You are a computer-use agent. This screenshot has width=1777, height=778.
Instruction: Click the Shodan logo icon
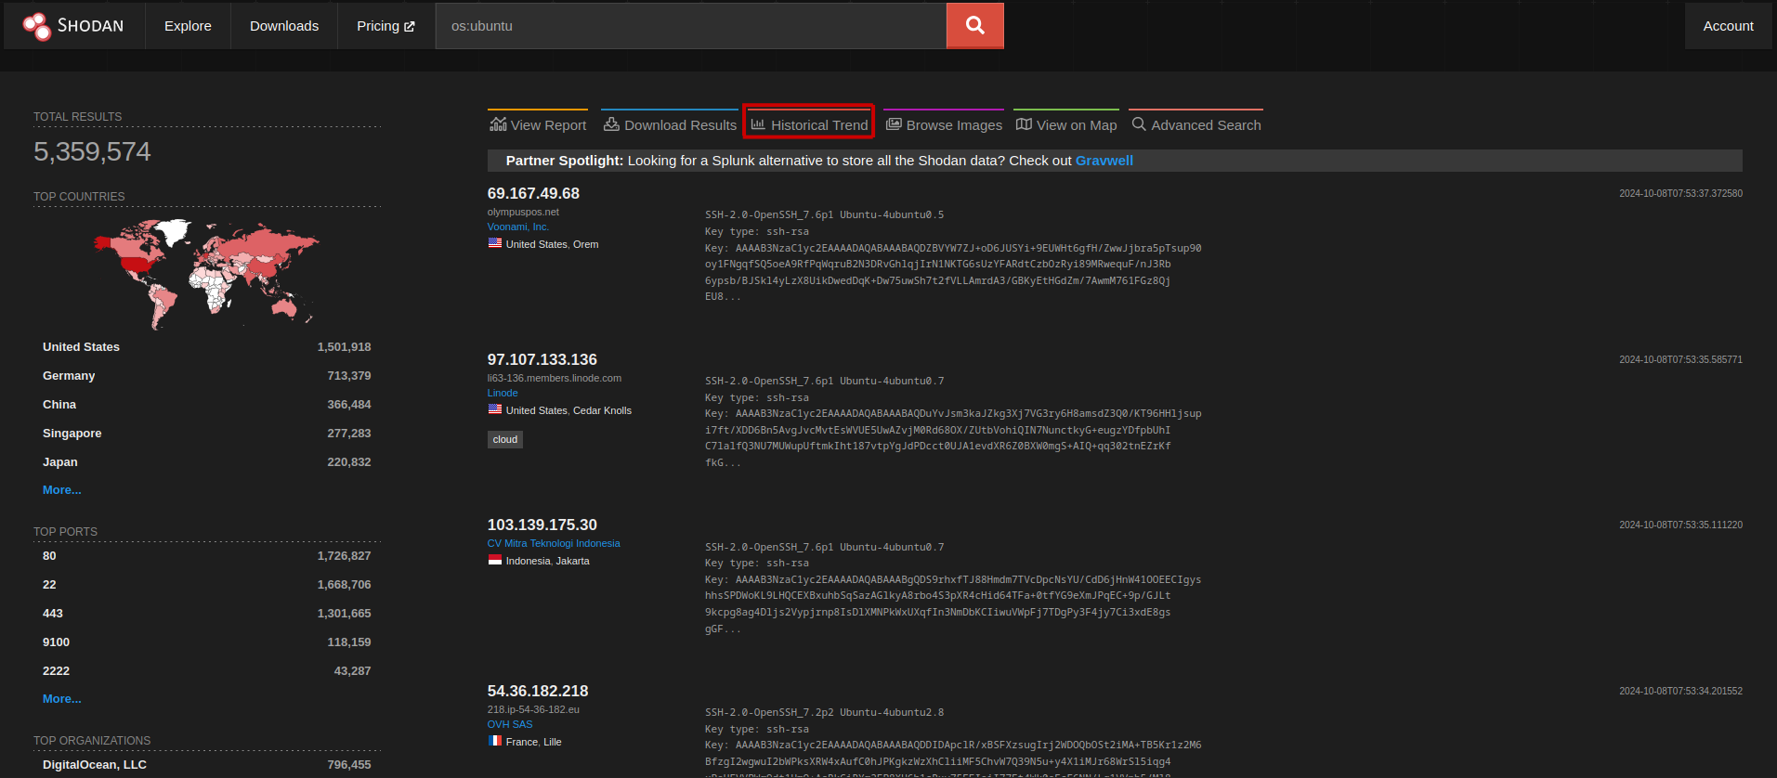pos(37,26)
